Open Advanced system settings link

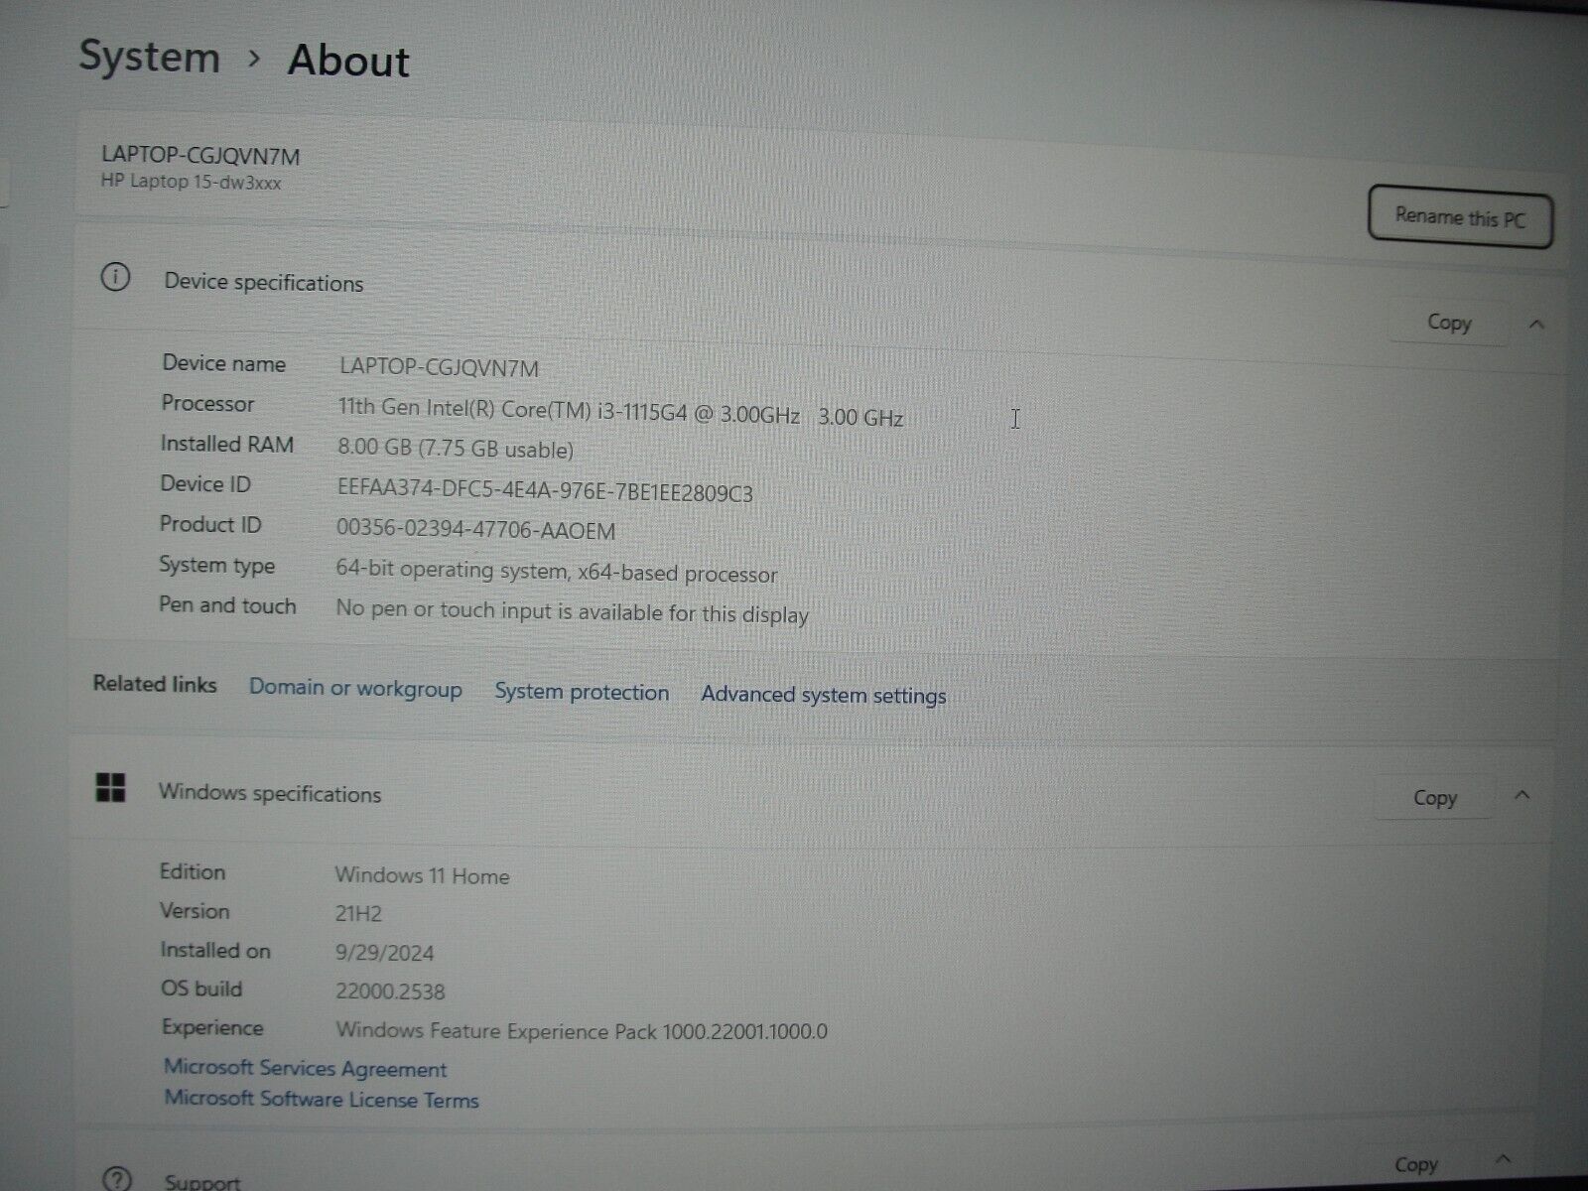click(823, 695)
